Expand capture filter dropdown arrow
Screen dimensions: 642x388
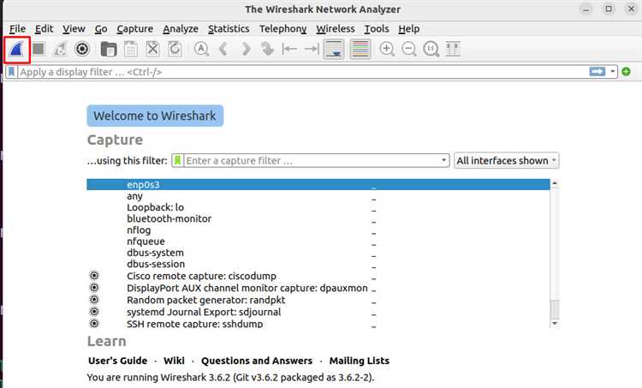443,160
